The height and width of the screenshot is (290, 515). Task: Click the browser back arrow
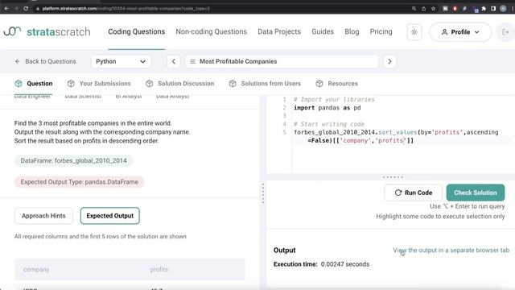[x=6, y=9]
